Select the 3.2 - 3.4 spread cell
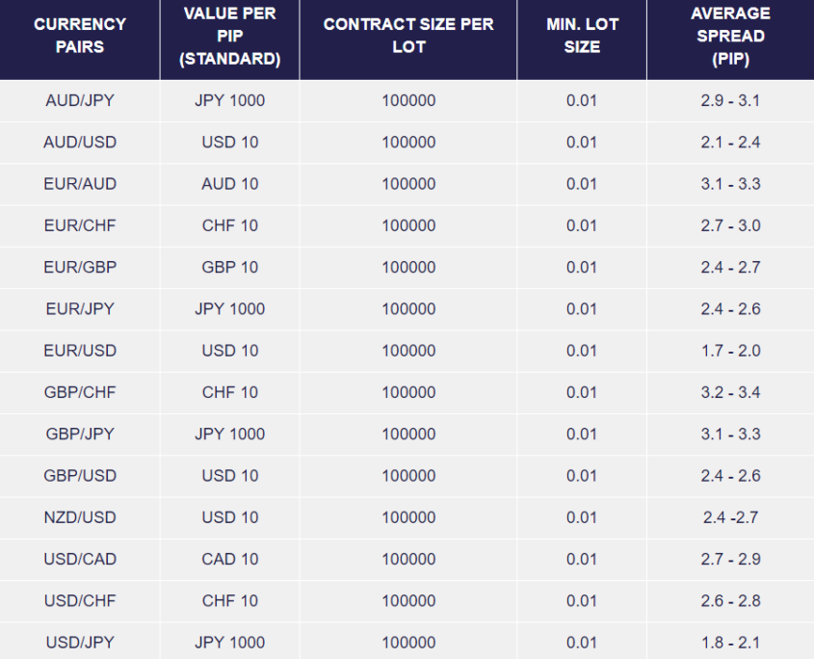Image resolution: width=814 pixels, height=659 pixels. click(x=730, y=392)
